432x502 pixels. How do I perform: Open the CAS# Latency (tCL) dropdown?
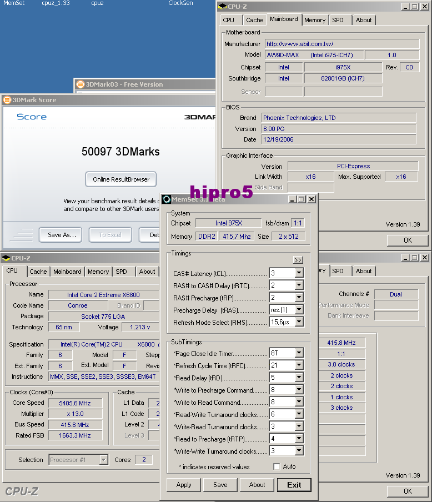click(x=299, y=273)
